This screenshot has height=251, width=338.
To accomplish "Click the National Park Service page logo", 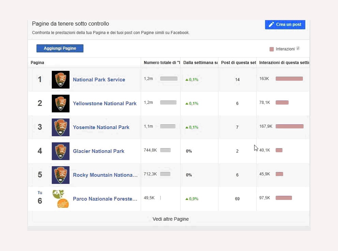I will tap(61, 80).
